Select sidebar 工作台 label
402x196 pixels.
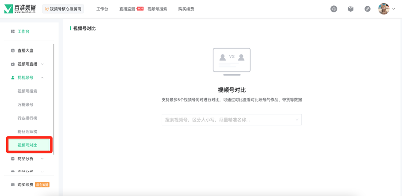click(x=23, y=31)
